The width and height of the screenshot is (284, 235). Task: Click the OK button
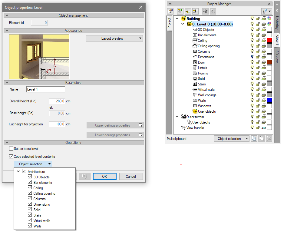104,176
